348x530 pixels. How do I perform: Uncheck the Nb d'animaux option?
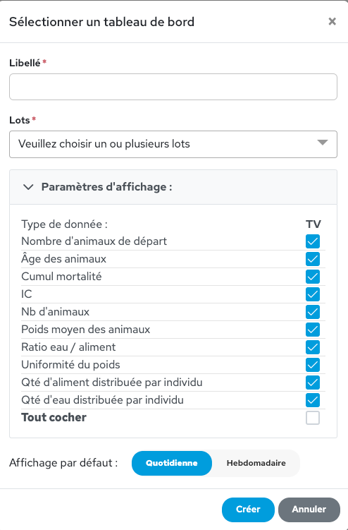tap(313, 312)
